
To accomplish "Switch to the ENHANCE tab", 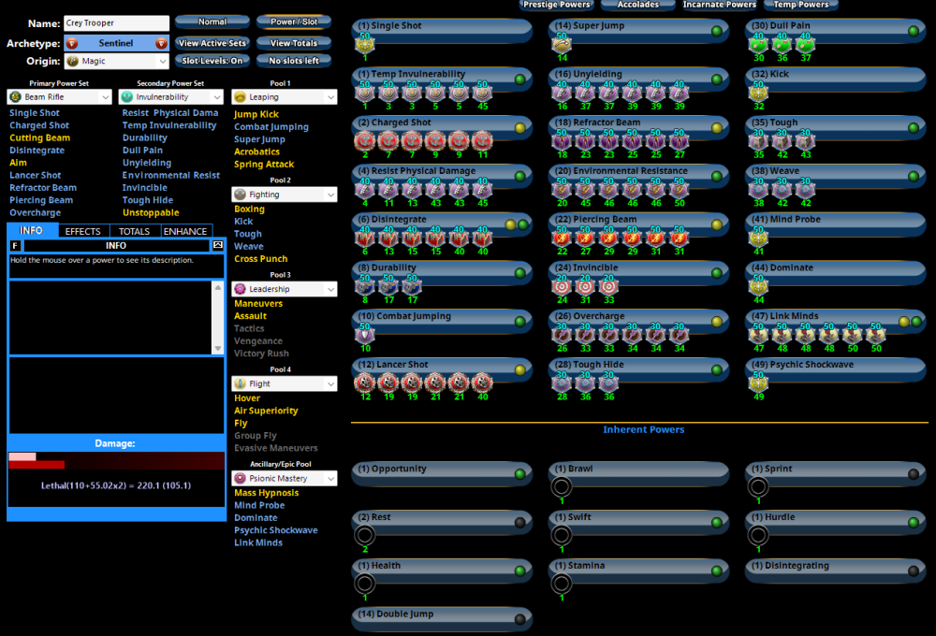I will coord(185,231).
